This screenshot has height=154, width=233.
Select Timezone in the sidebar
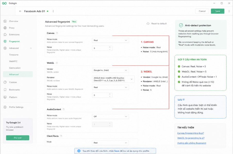pyautogui.click(x=14, y=55)
